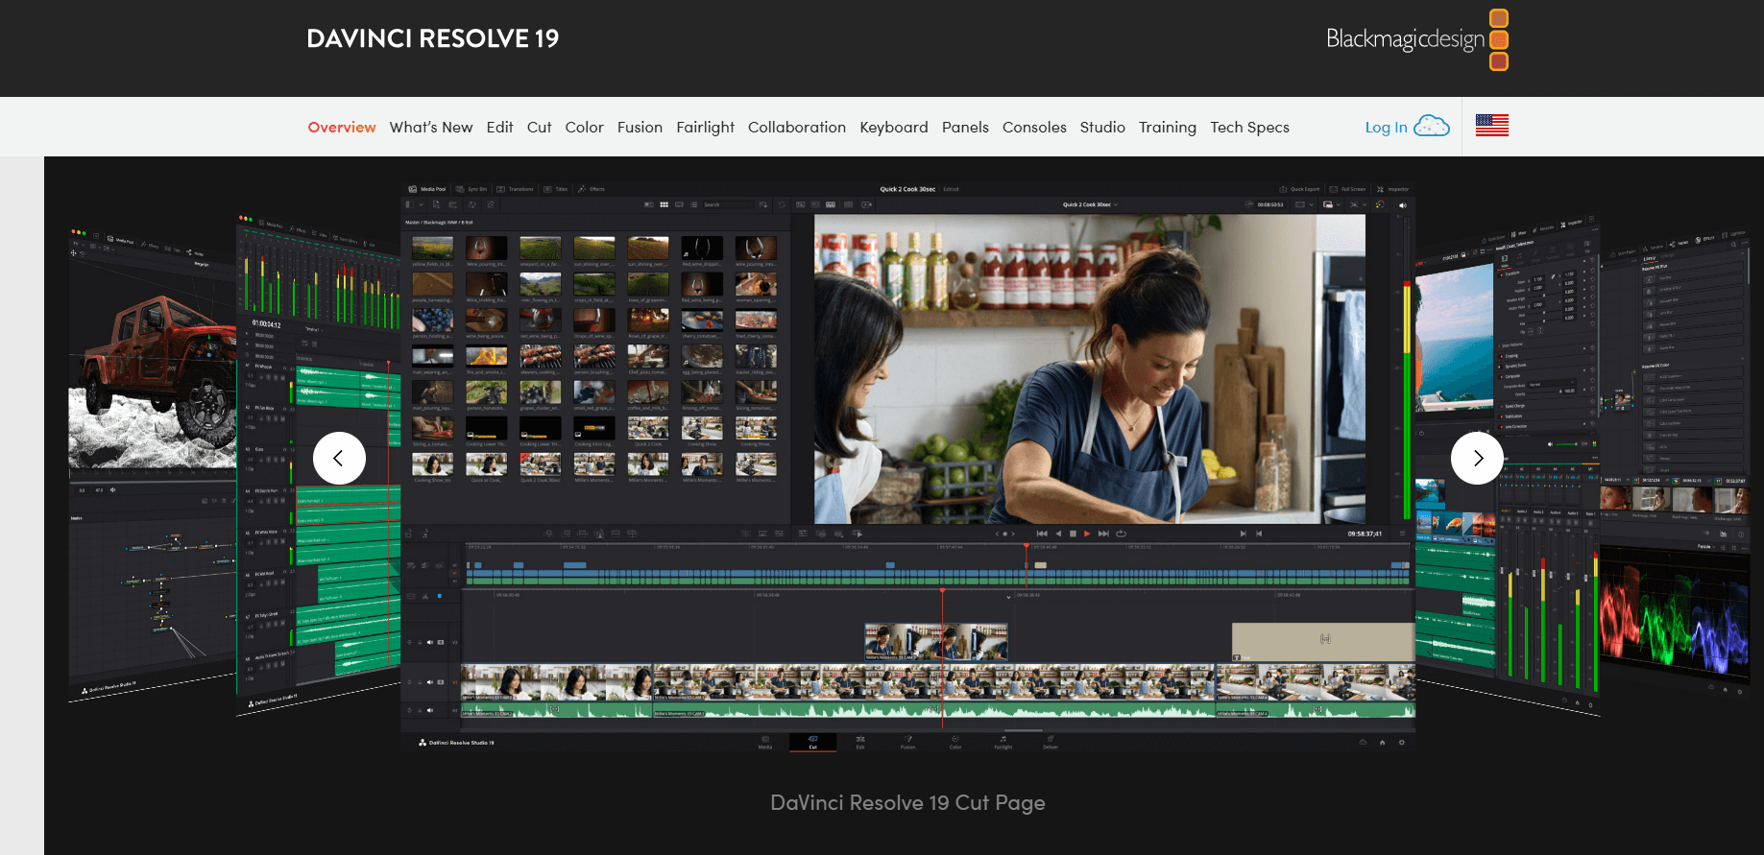The image size is (1764, 855).
Task: Click the Import Media Folder icon
Action: pos(453,204)
